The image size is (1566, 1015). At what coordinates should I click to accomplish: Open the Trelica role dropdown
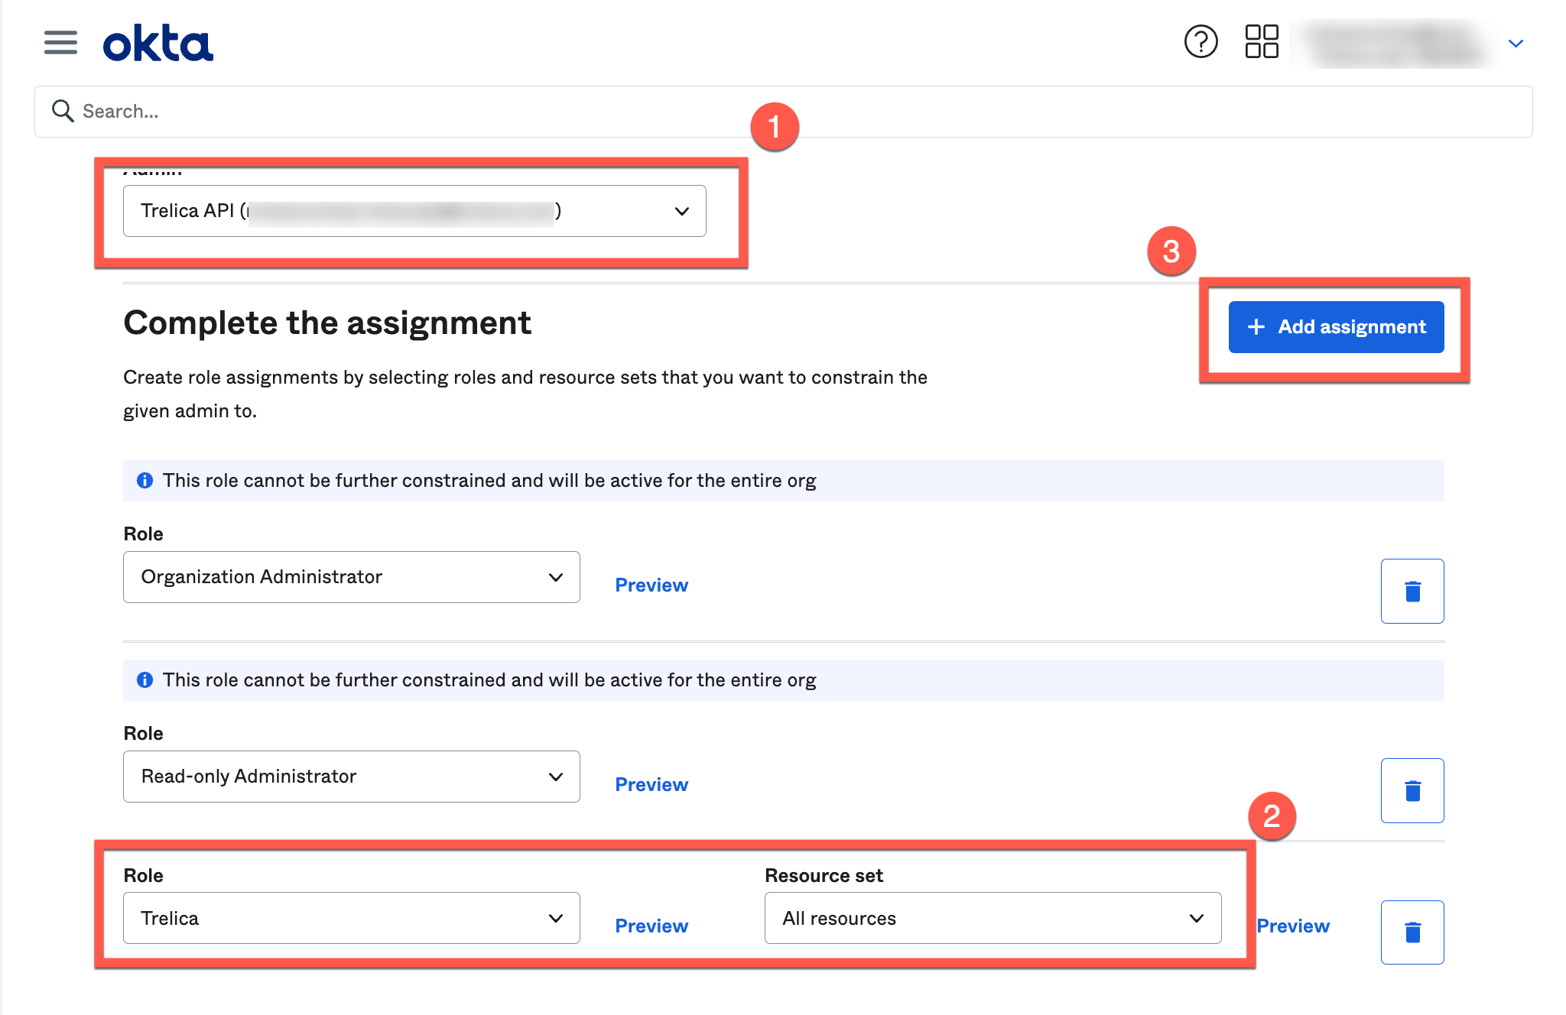click(351, 918)
